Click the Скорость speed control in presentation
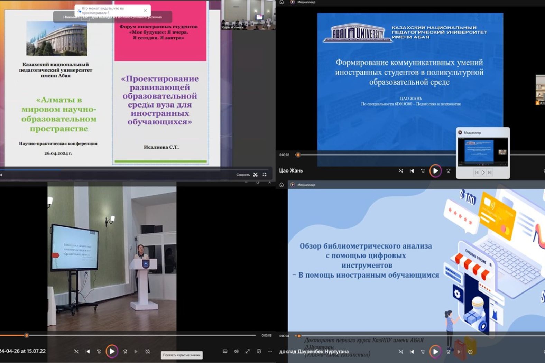 pos(243,175)
